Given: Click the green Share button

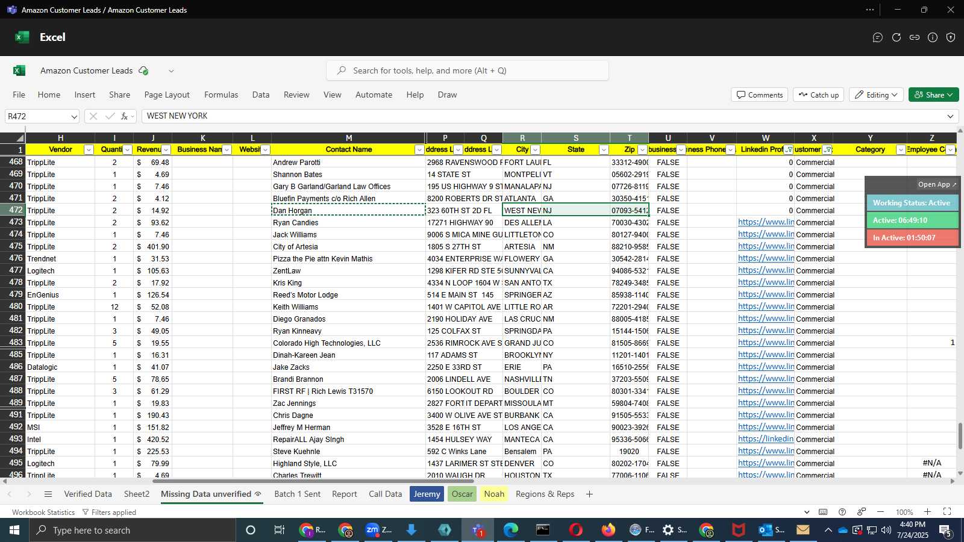Looking at the screenshot, I should [934, 95].
